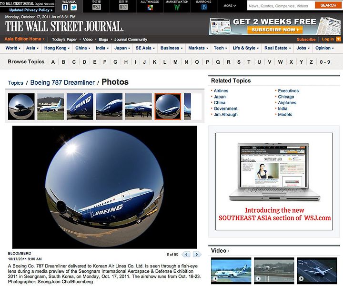Click the next photo arrow
This screenshot has width=343, height=286.
coord(197,254)
